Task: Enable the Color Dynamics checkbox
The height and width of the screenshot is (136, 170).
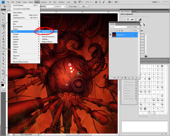Action: pos(123,82)
